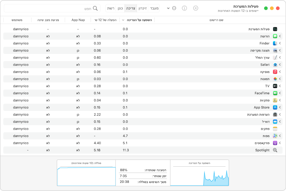The image size is (286, 191).
Task: Click the Spotlight magnifier icon in the list
Action: 275,150
